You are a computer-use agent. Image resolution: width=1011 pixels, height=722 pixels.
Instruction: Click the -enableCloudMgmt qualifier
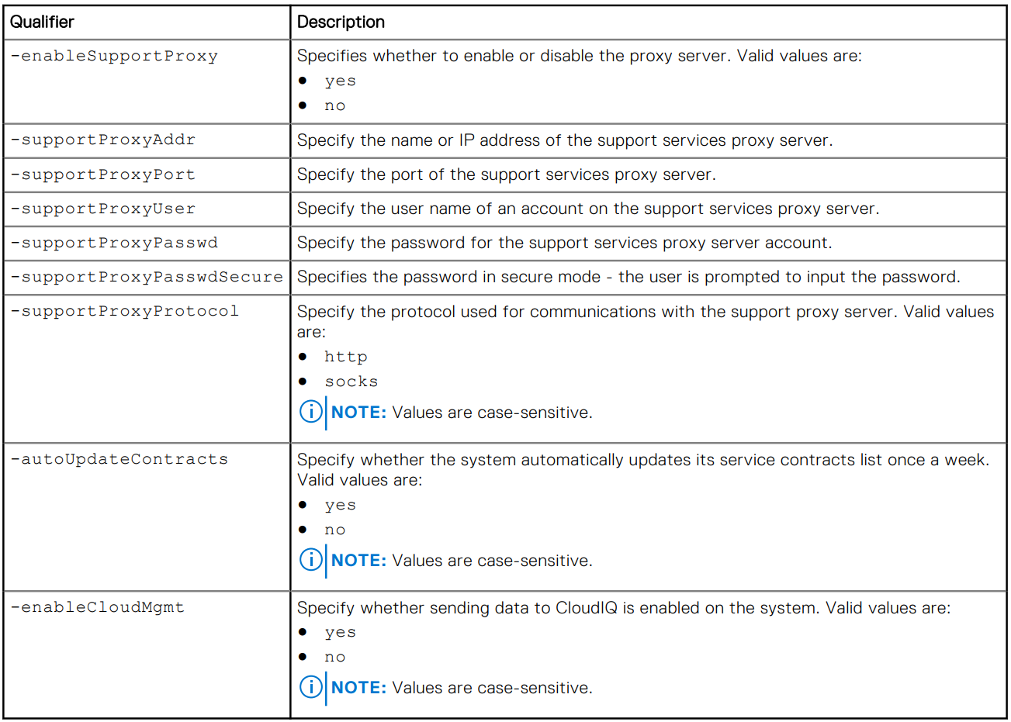coord(98,607)
